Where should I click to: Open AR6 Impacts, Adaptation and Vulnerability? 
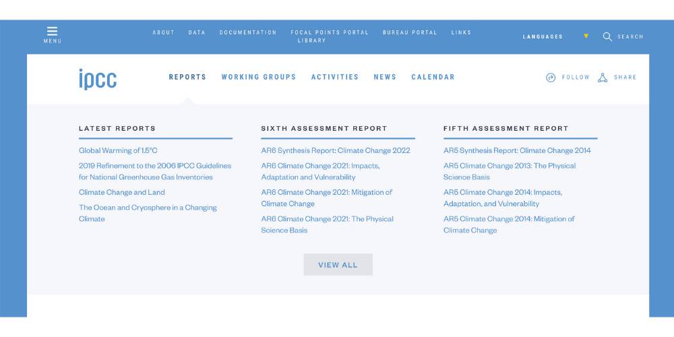[321, 171]
